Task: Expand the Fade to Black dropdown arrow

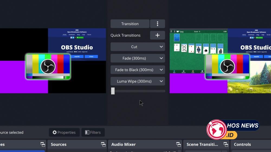Action: (x=161, y=70)
